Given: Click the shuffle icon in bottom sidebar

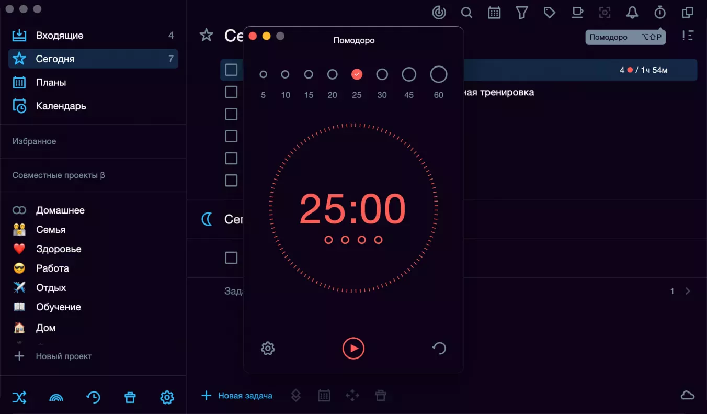Looking at the screenshot, I should pos(19,398).
